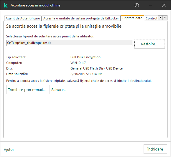Click the Răsfoire browse button
The image size is (171, 157).
149,44
